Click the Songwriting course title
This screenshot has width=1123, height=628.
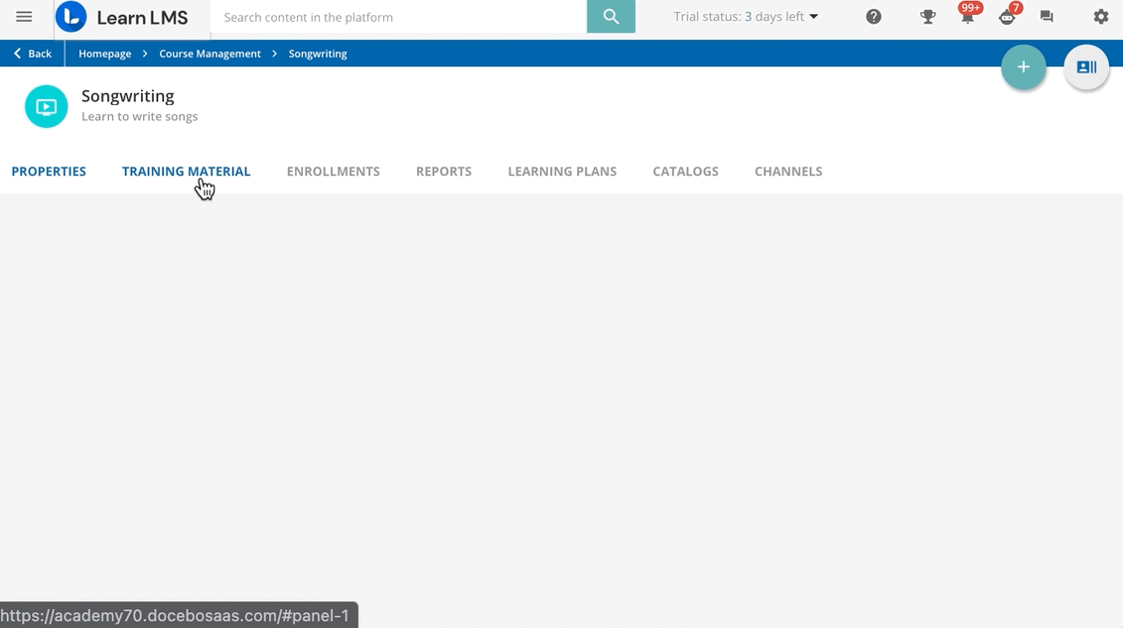click(x=127, y=96)
